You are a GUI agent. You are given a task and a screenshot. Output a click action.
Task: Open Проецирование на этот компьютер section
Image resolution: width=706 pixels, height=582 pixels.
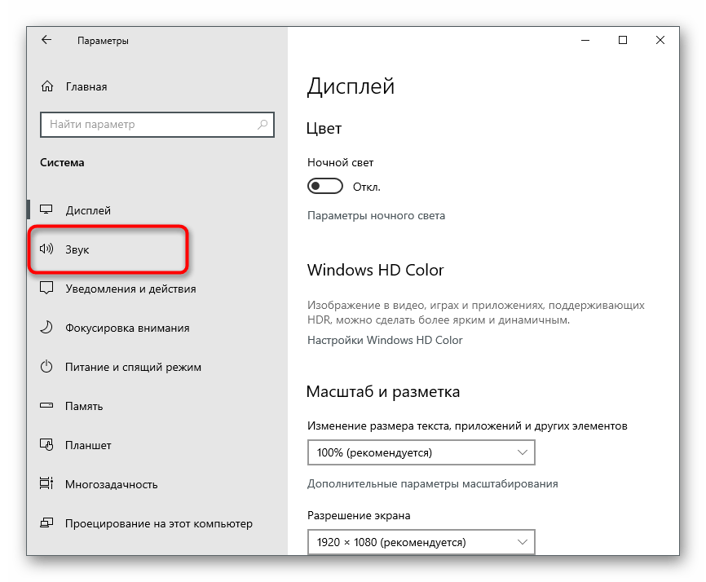158,523
